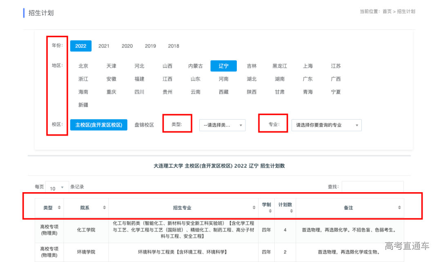Click sort arrows under 学制 header
The height and width of the screenshot is (262, 441).
[x=270, y=211]
